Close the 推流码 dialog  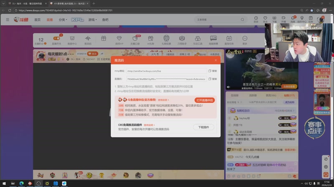pyautogui.click(x=215, y=60)
